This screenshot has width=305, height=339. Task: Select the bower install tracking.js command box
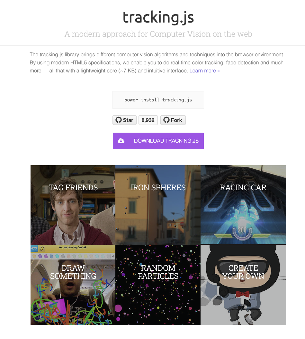(158, 100)
